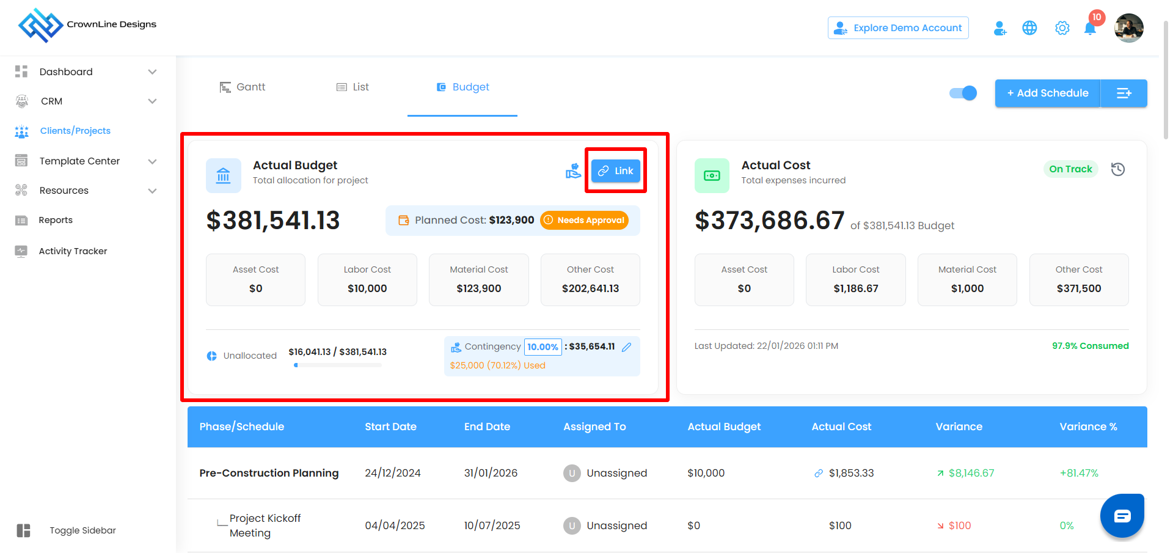Screen dimensions: 1173x553
Task: Click the Unallocated budget progress bar
Action: coord(338,365)
